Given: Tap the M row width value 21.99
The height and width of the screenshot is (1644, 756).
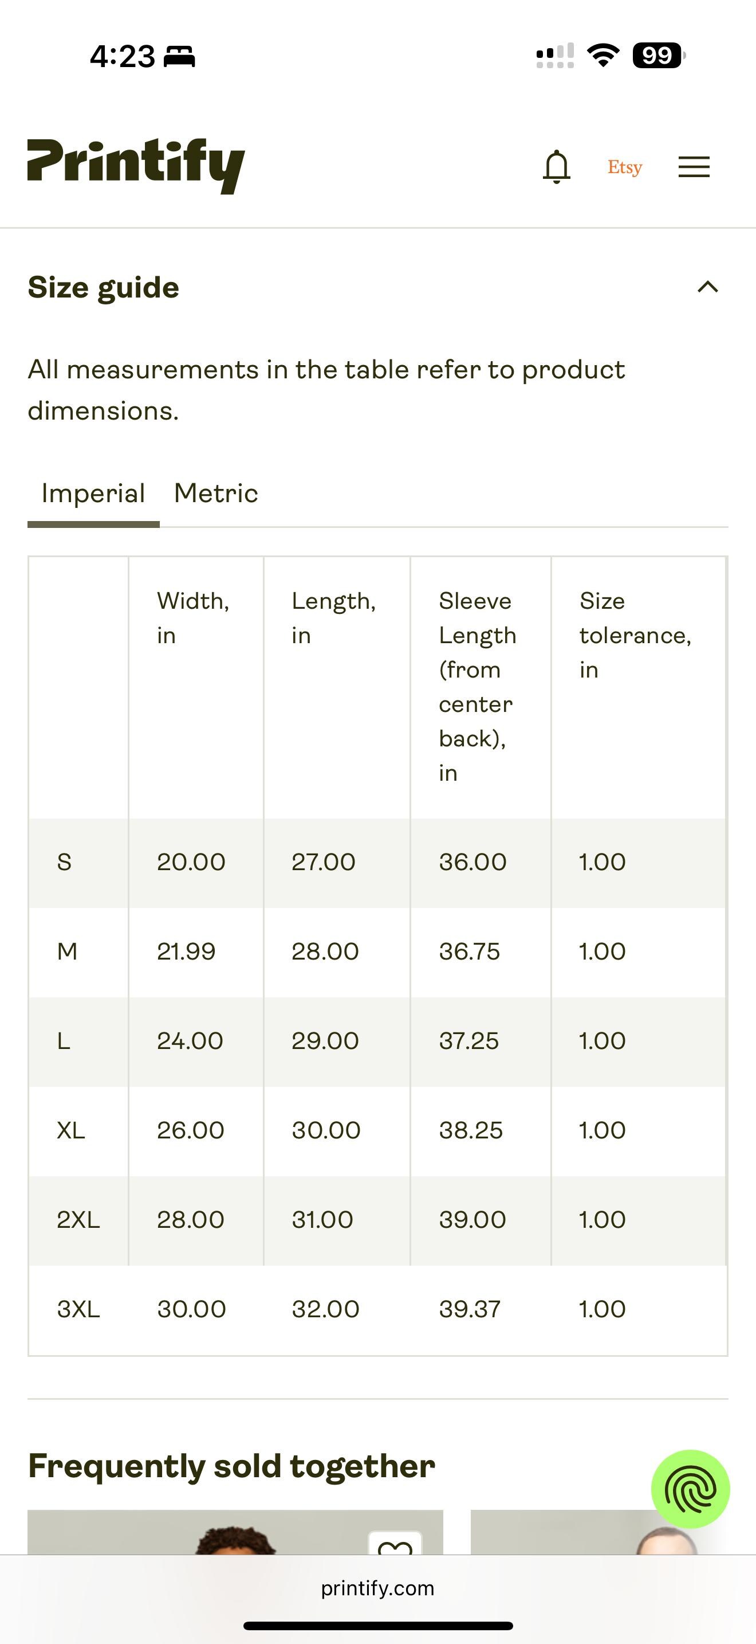Looking at the screenshot, I should pos(186,952).
